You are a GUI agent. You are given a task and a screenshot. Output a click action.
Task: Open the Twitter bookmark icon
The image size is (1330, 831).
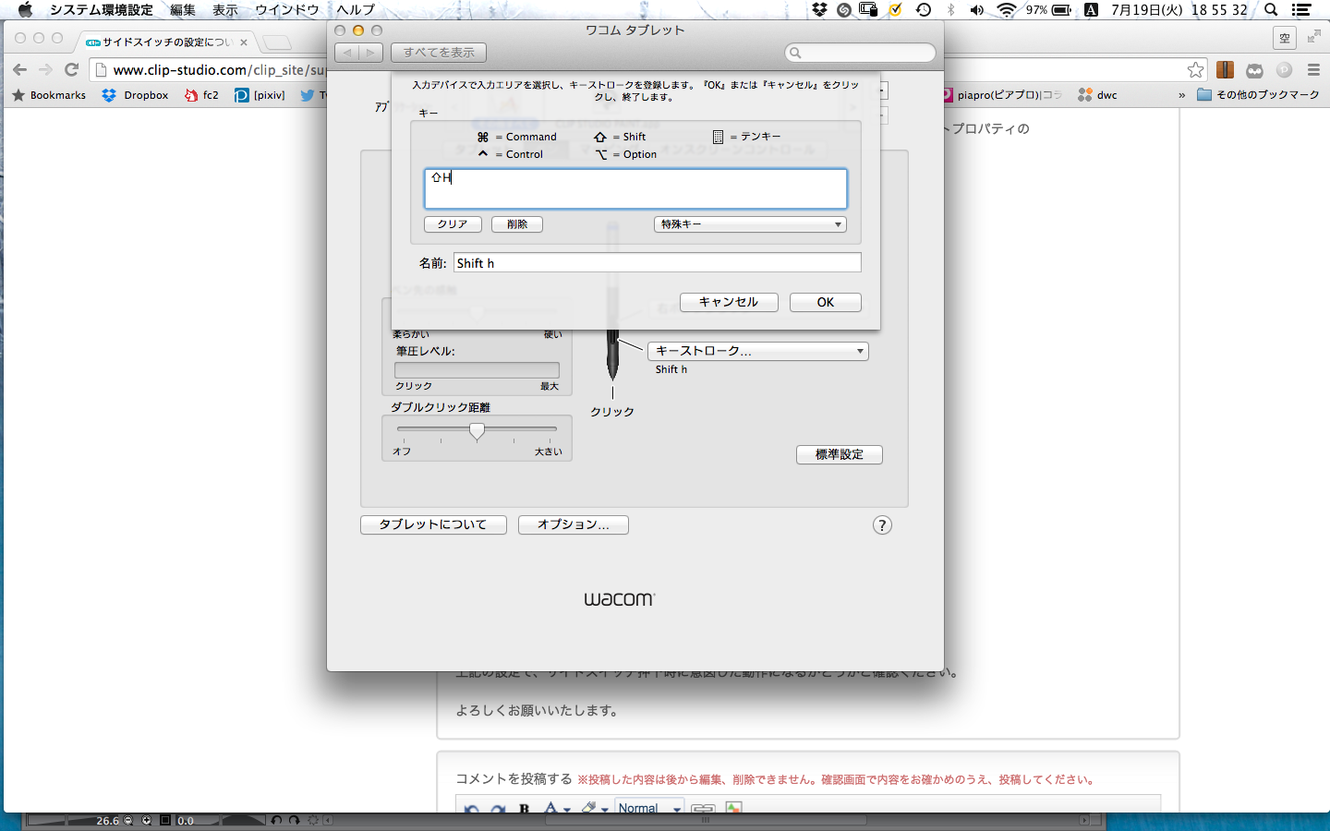pyautogui.click(x=308, y=95)
